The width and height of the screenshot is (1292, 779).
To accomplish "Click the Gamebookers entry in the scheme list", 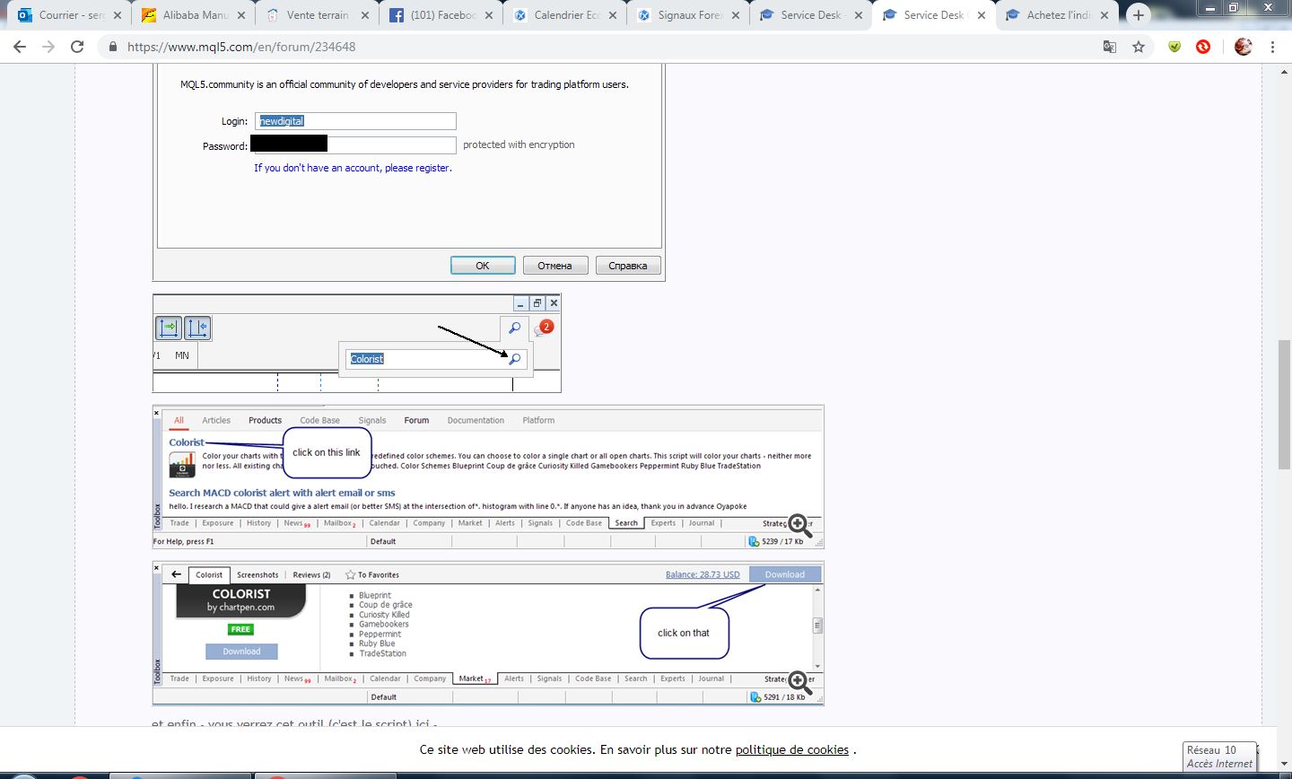I will click(383, 625).
